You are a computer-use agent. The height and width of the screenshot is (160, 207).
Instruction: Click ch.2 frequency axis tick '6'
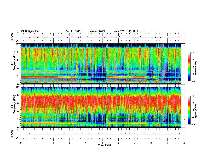pyautogui.click(x=18, y=103)
